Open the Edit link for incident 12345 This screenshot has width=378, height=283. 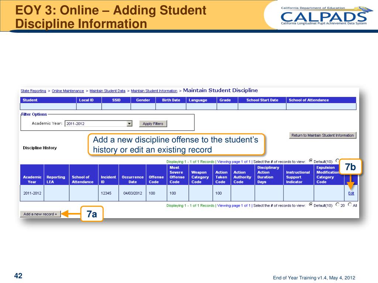click(351, 193)
